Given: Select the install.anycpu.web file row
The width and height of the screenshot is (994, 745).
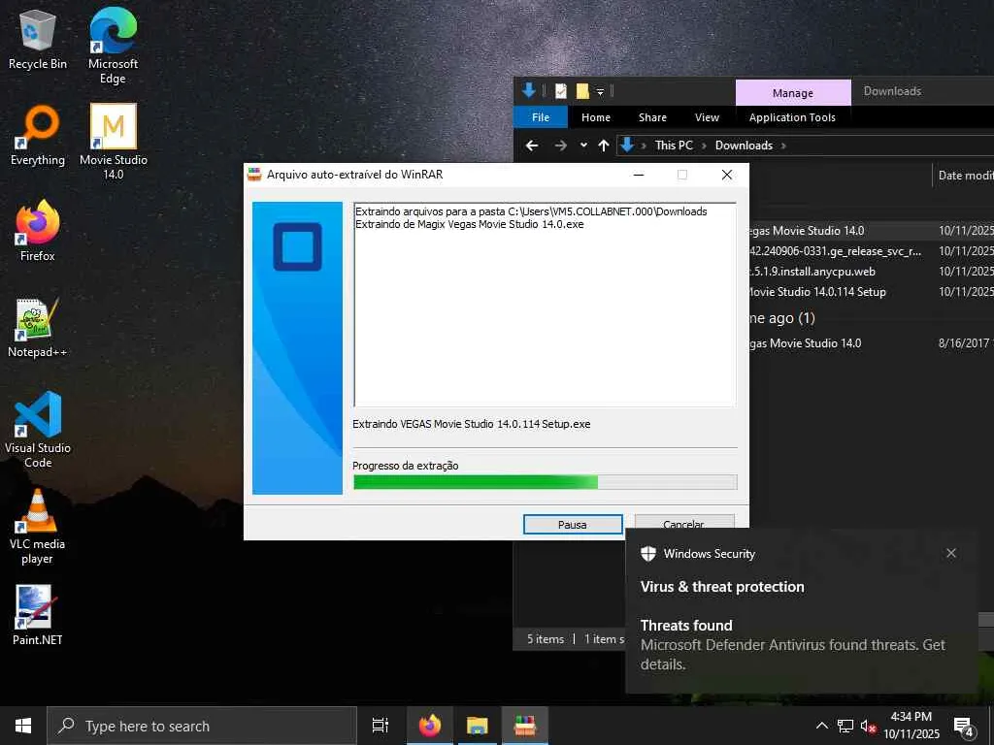Looking at the screenshot, I should (870, 272).
